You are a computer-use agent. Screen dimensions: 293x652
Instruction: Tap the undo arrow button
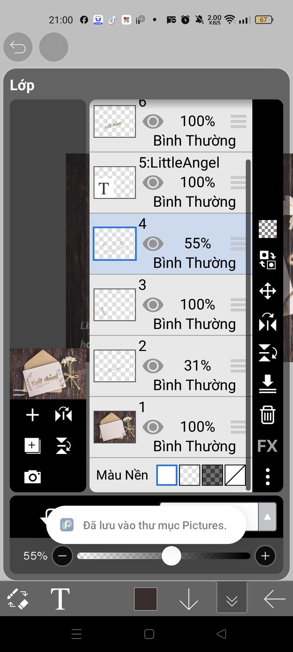tap(18, 47)
